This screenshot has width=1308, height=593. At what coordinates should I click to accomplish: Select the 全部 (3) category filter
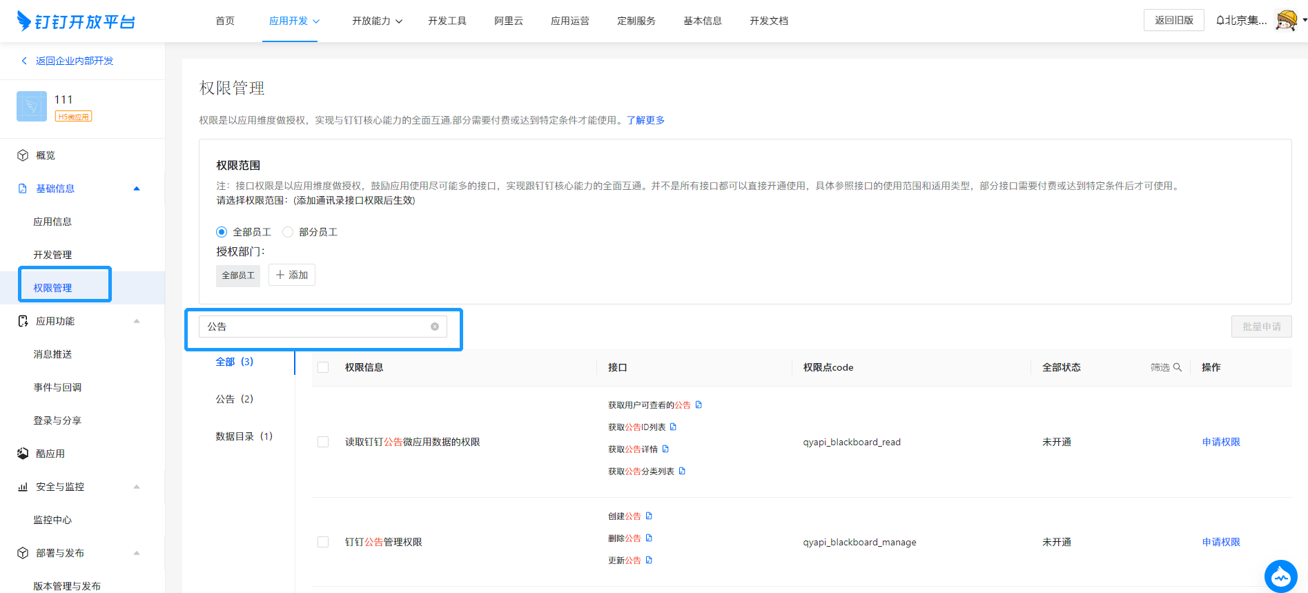235,362
